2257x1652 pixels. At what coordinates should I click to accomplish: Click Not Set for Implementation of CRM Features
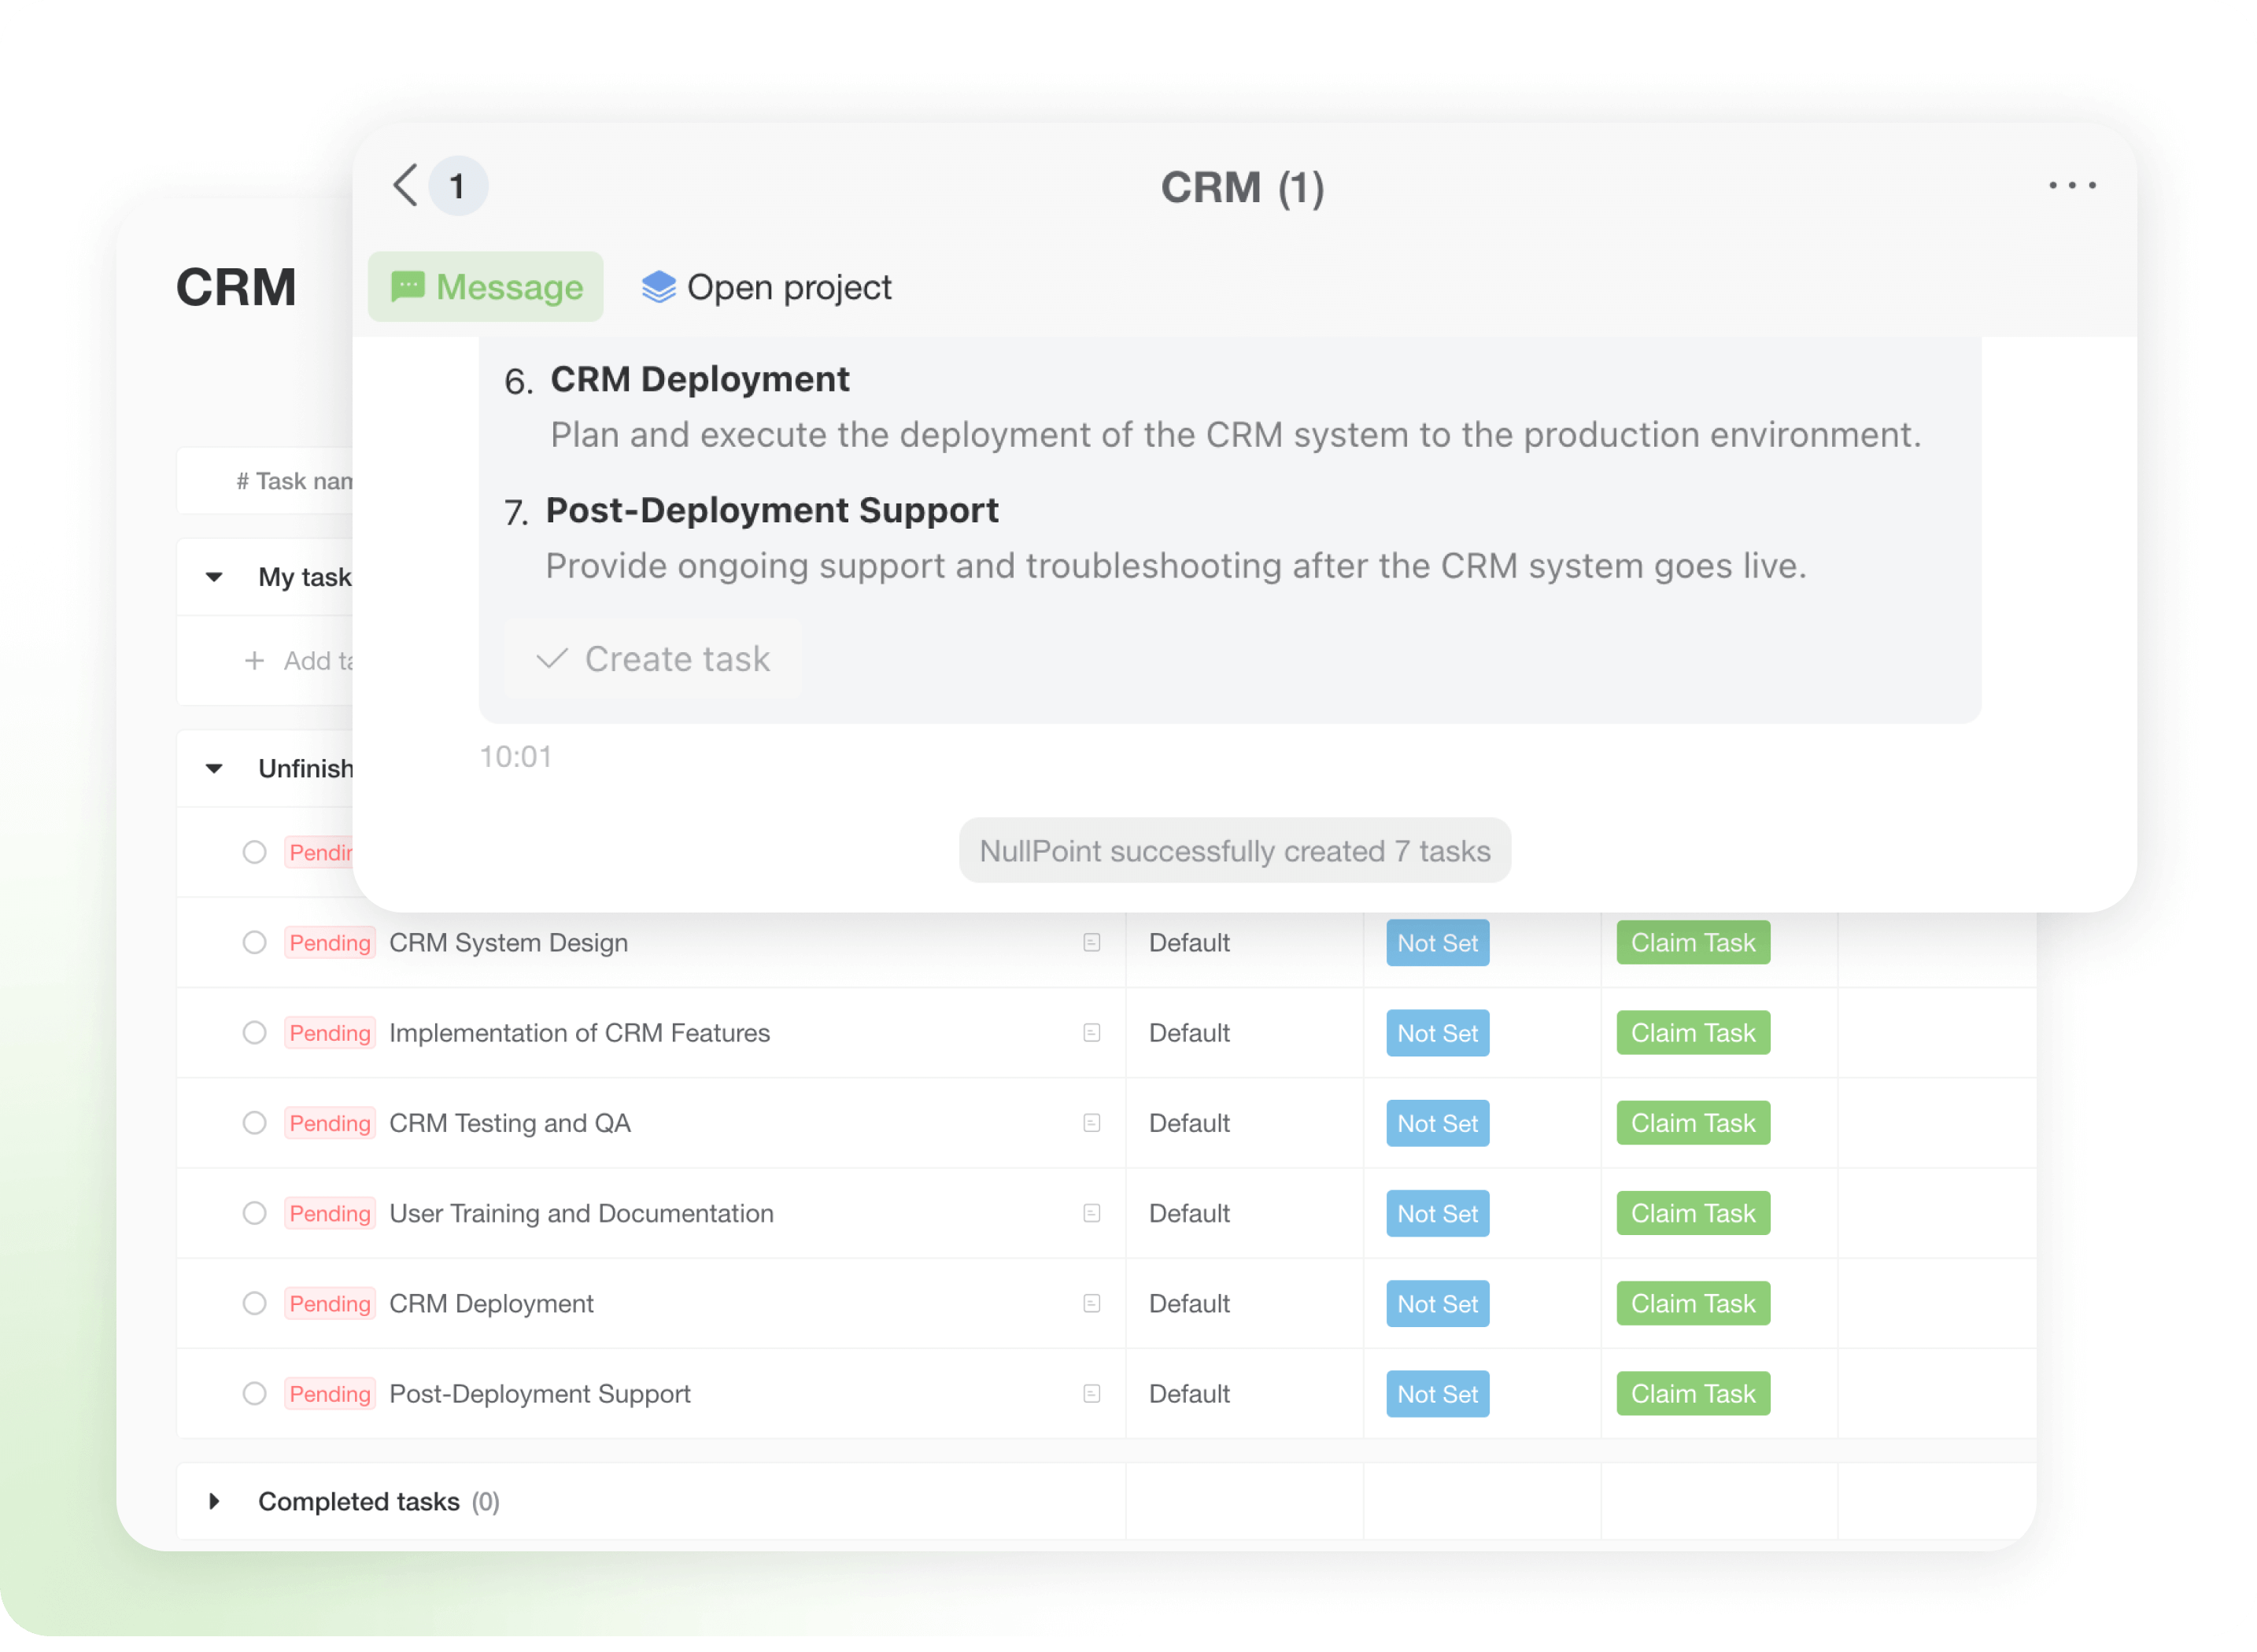click(x=1438, y=1033)
